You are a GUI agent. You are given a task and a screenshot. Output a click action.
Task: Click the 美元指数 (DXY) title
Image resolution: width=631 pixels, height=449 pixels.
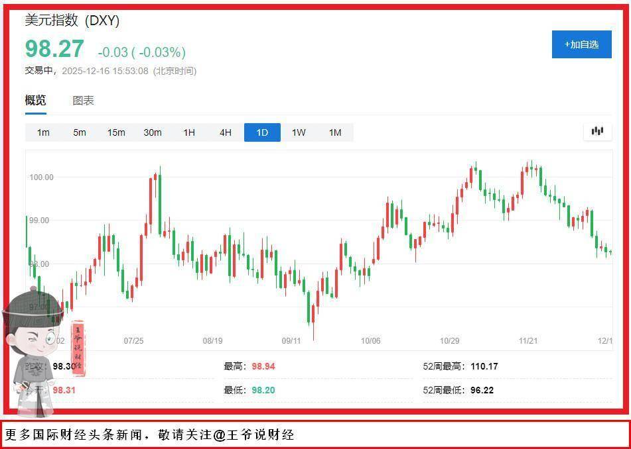pos(72,21)
